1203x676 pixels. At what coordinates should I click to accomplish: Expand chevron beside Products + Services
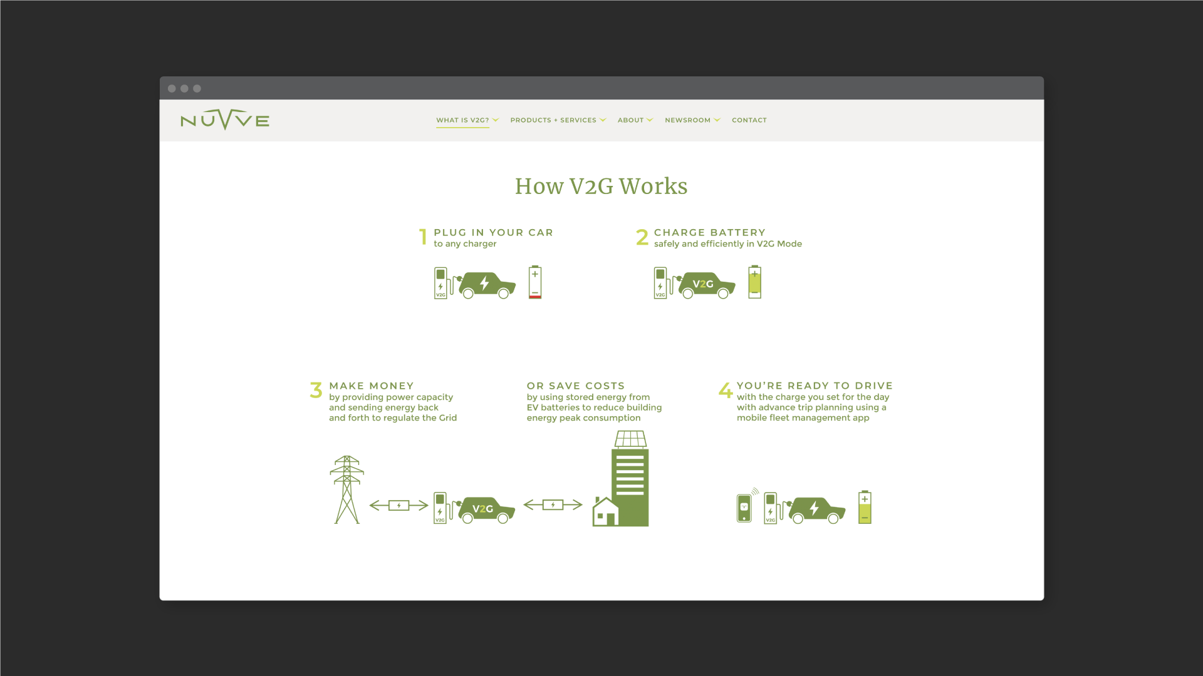pyautogui.click(x=603, y=120)
